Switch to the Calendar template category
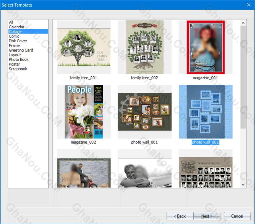This screenshot has width=255, height=224. 17,27
